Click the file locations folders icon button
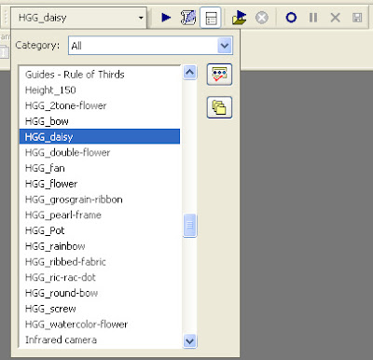The height and width of the screenshot is (360, 373). click(x=219, y=107)
